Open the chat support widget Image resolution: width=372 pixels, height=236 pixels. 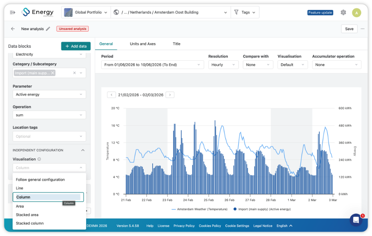(356, 220)
